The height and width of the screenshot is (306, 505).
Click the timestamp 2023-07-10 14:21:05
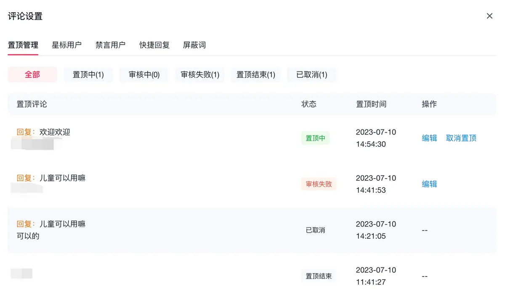click(376, 230)
